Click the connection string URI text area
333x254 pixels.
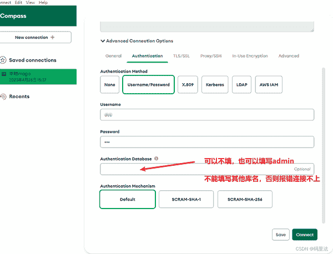[x=207, y=27]
